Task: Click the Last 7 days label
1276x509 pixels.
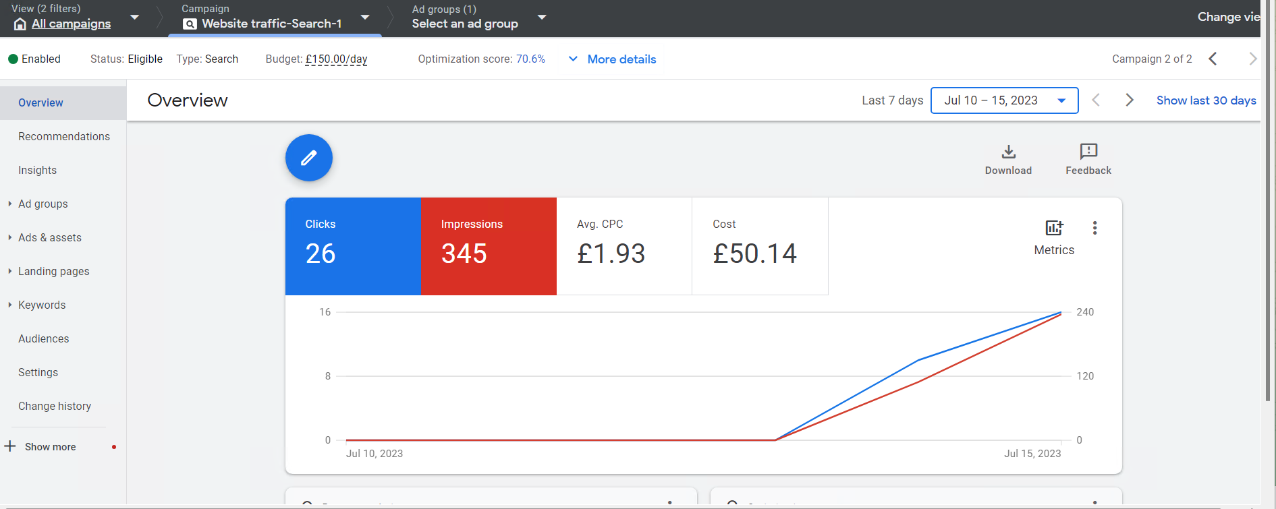Action: tap(892, 100)
